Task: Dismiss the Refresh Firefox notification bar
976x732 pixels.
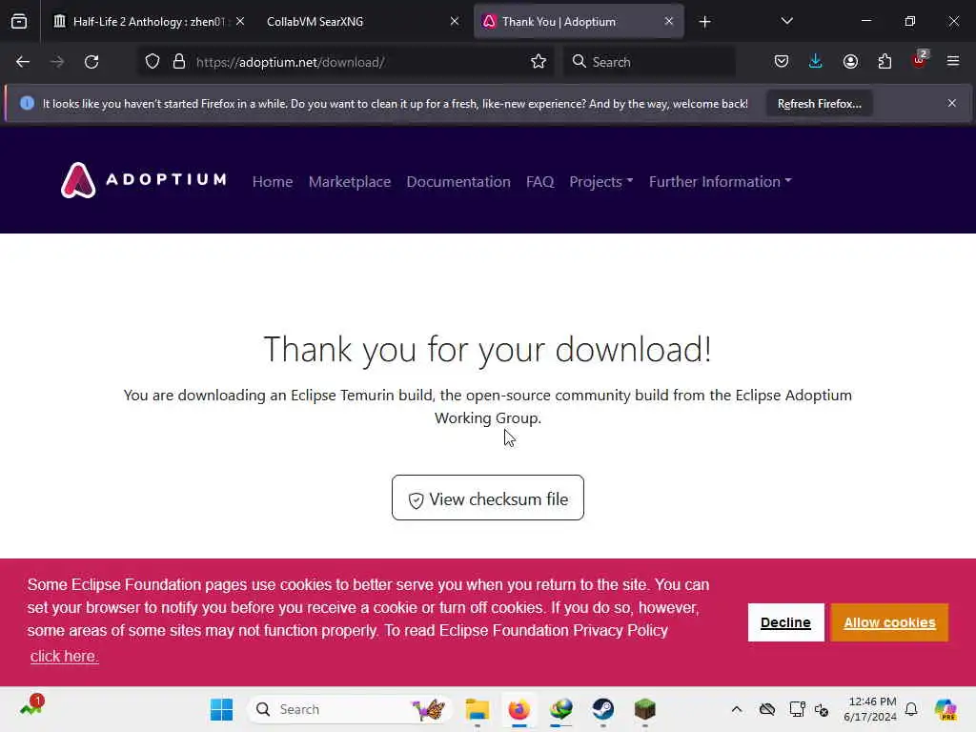Action: pos(952,103)
